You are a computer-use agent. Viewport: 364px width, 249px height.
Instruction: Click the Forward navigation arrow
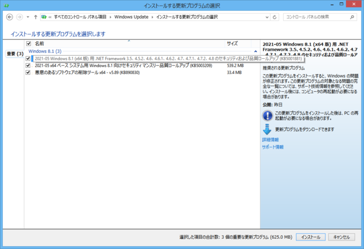pos(19,17)
